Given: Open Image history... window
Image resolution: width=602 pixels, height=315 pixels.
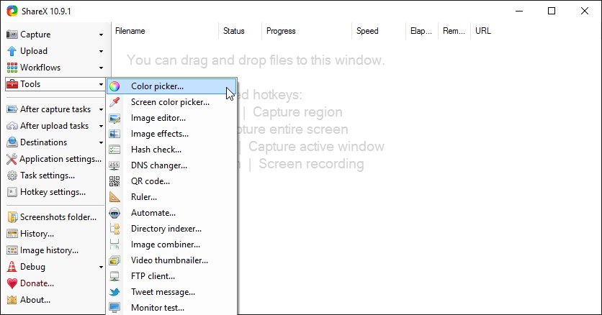Looking at the screenshot, I should pos(54,250).
